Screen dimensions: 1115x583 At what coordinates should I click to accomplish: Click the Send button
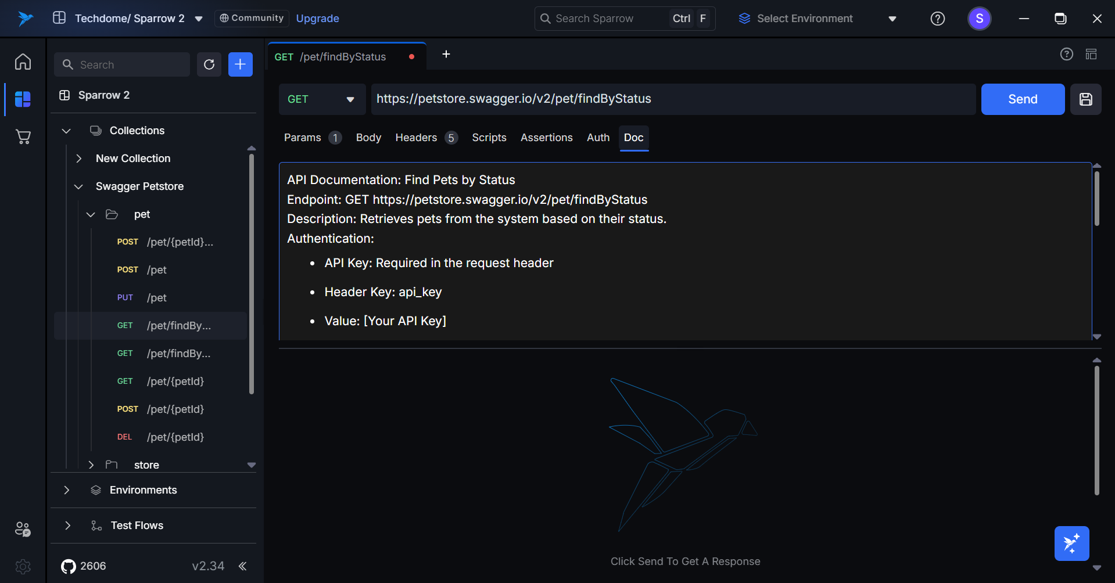point(1022,99)
